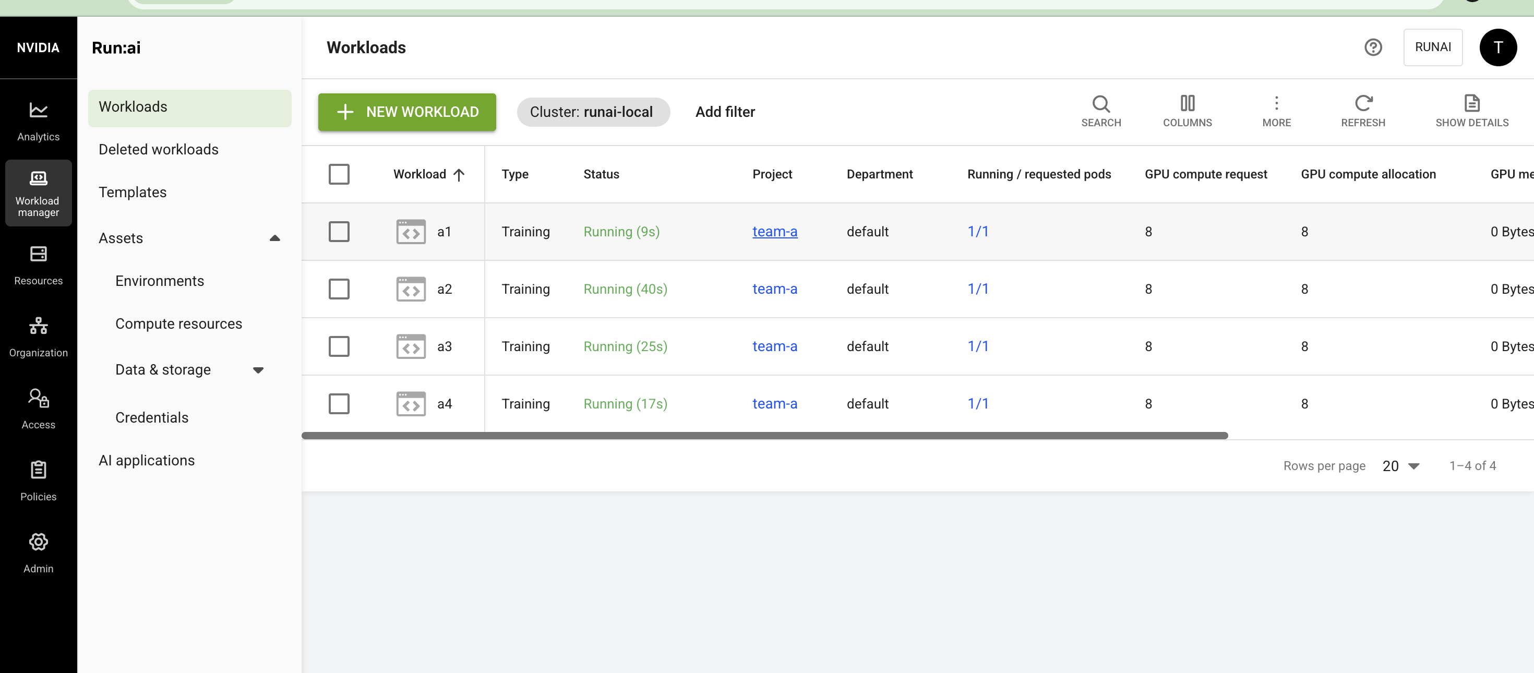Click the a3 workload training icon

[411, 346]
